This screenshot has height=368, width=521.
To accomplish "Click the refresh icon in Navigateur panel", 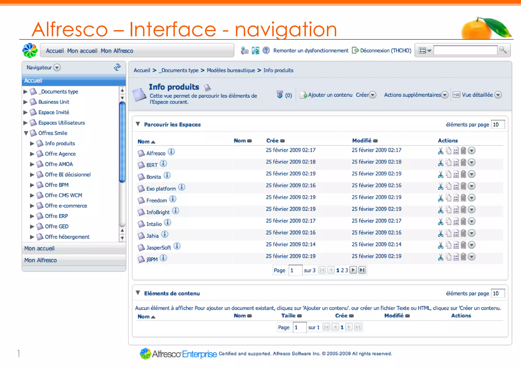I will (117, 67).
